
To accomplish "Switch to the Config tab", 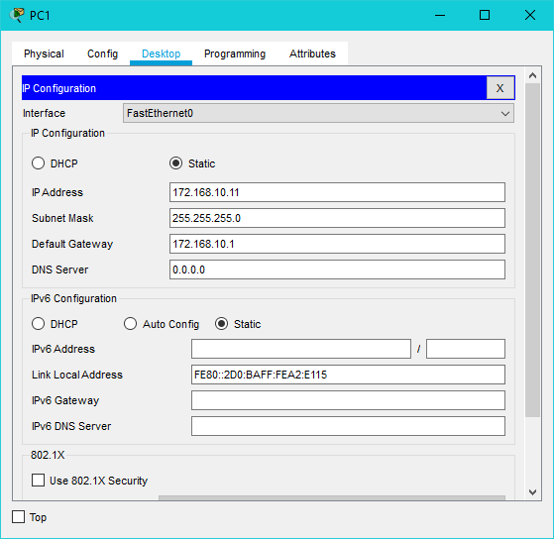I will coord(102,54).
